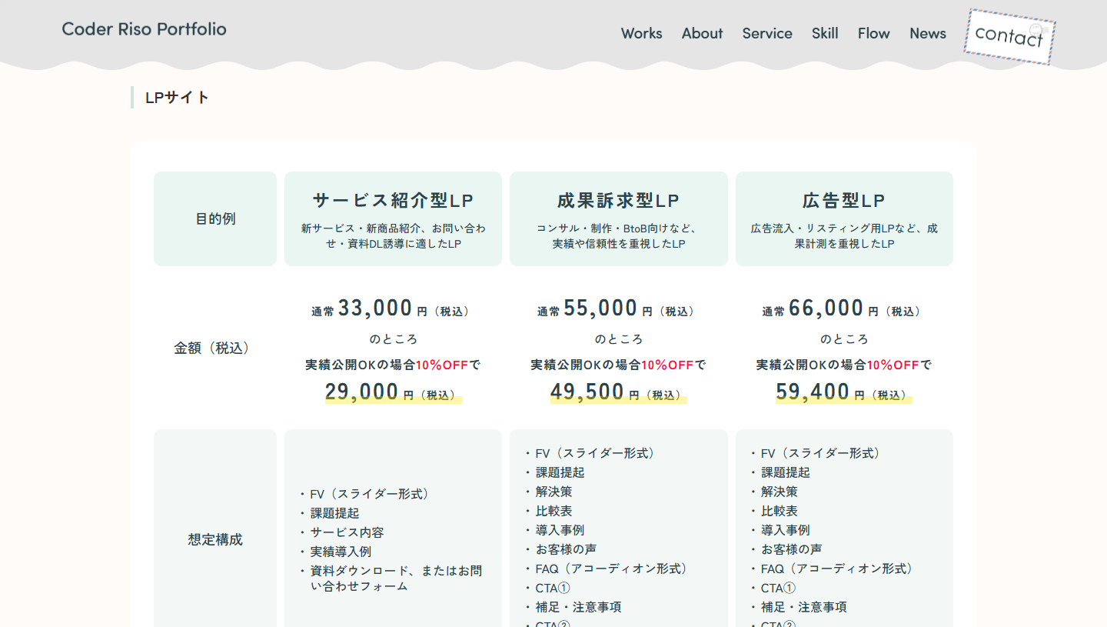Select the 成果訴求型LP plan header
Image resolution: width=1107 pixels, height=627 pixels.
coord(618,201)
